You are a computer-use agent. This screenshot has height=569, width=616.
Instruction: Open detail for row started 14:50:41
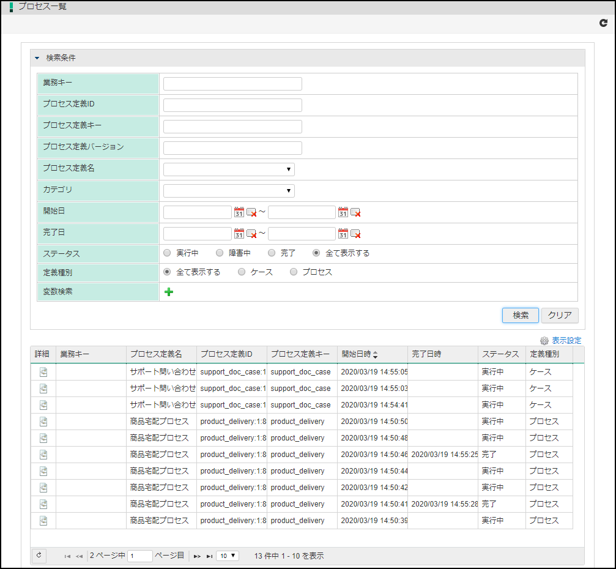pos(43,504)
